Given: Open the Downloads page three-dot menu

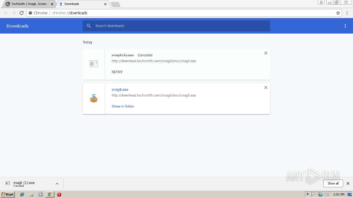Looking at the screenshot, I should (x=345, y=26).
